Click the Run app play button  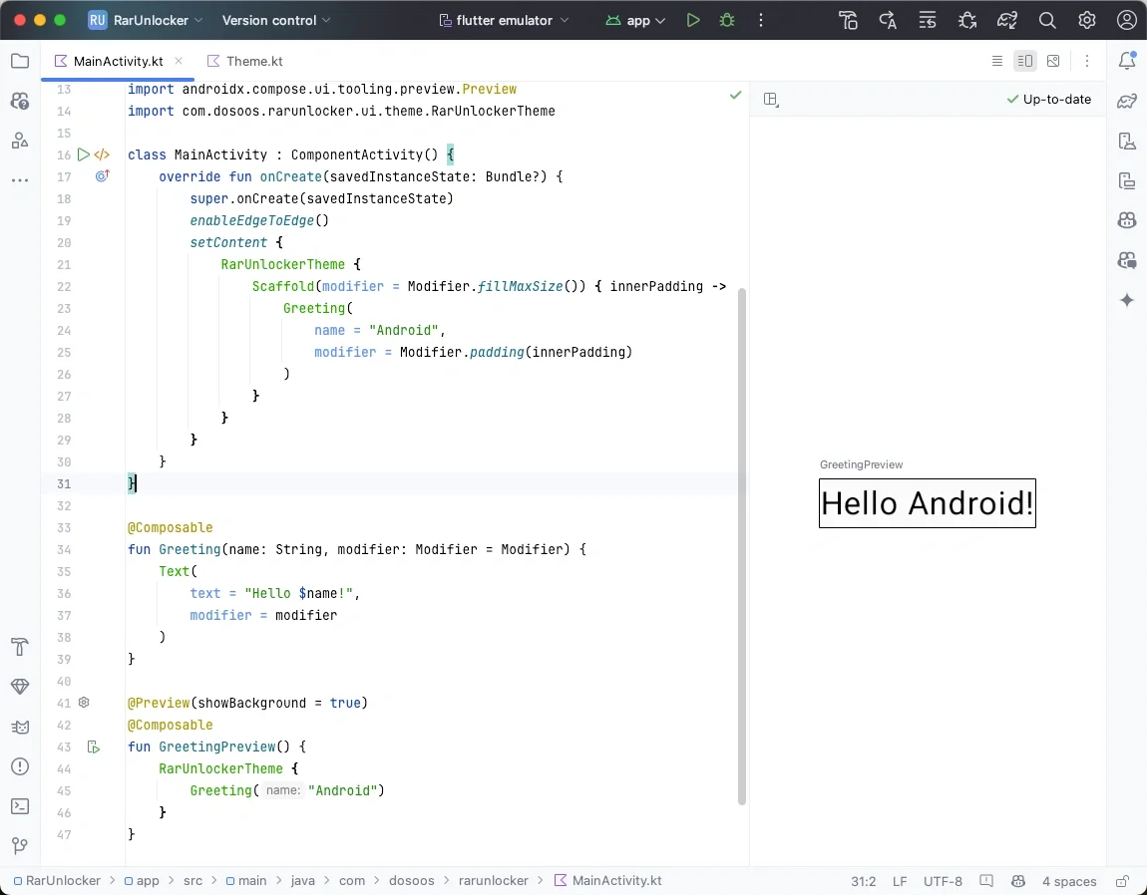click(693, 20)
